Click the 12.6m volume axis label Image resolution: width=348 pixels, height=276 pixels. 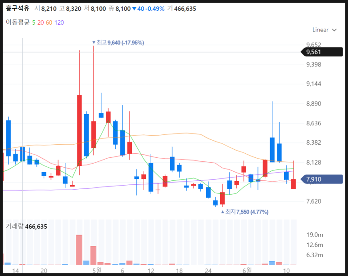click(x=315, y=245)
